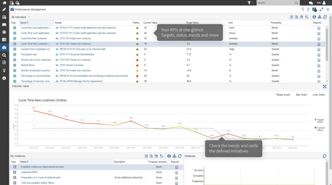
Task: Click the info icon in indicators toolbar
Action: [x=314, y=17]
